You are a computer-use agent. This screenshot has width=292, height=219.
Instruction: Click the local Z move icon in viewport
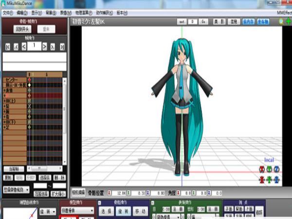pyautogui.click(x=277, y=180)
